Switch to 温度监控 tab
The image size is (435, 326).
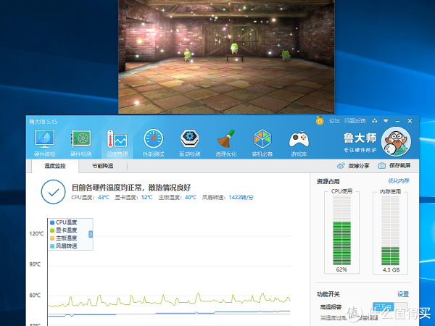click(55, 166)
